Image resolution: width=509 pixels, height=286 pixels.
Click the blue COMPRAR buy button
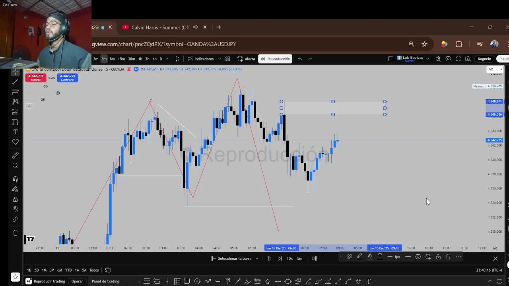tap(67, 78)
